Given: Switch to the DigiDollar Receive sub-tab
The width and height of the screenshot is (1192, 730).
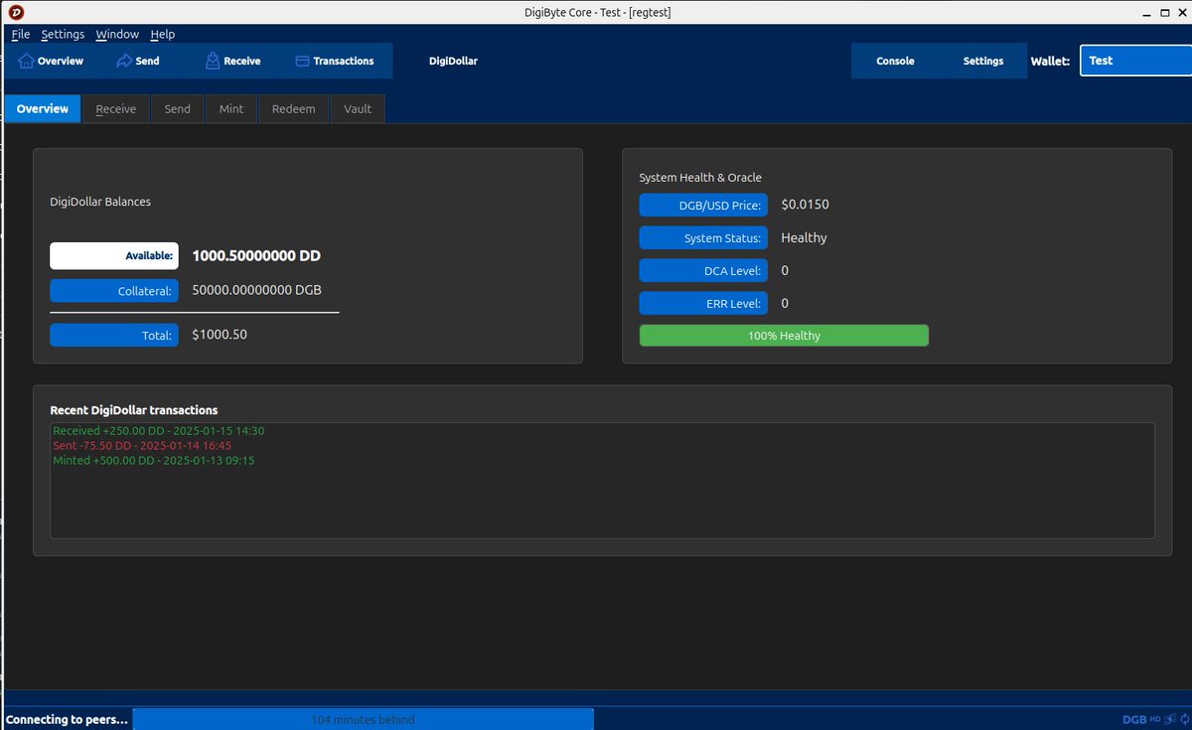Looking at the screenshot, I should tap(116, 109).
